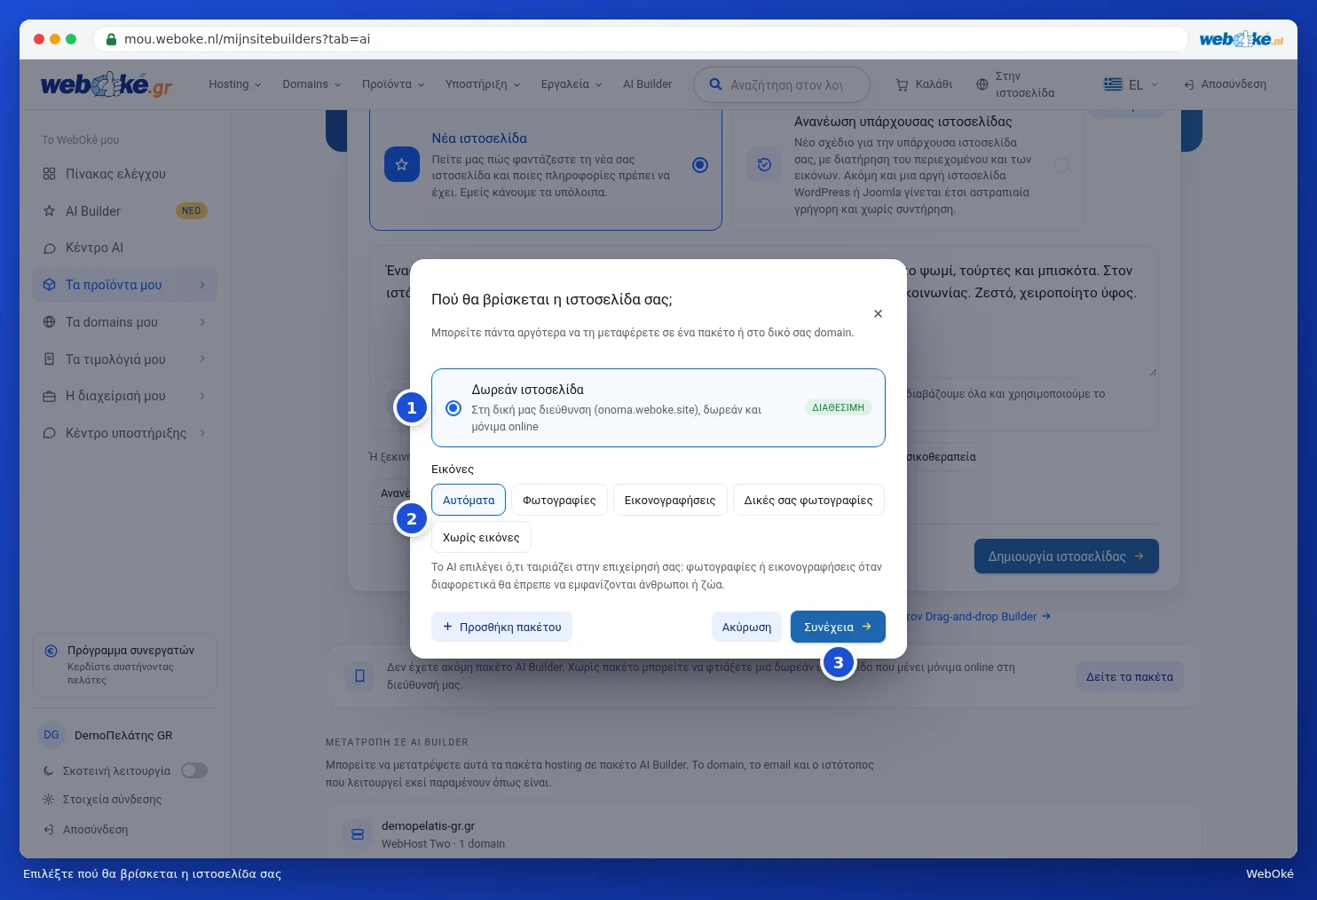Click the Πρόγραμμα συνεργατών euro icon

click(51, 651)
